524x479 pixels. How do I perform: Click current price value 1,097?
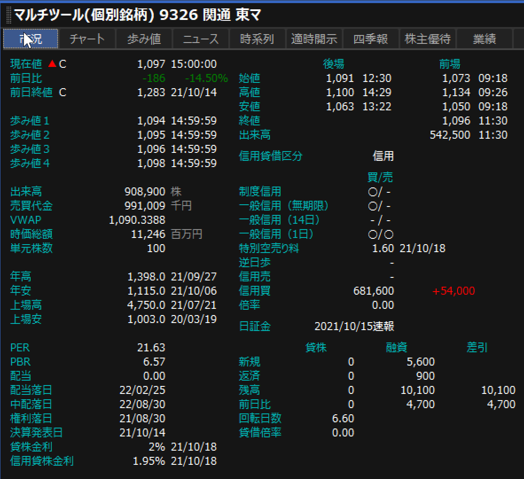151,64
